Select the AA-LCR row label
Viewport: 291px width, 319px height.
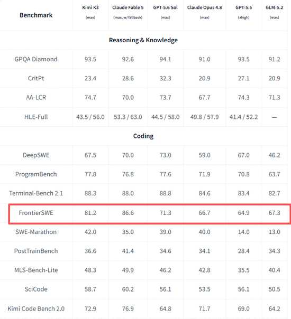(36, 98)
